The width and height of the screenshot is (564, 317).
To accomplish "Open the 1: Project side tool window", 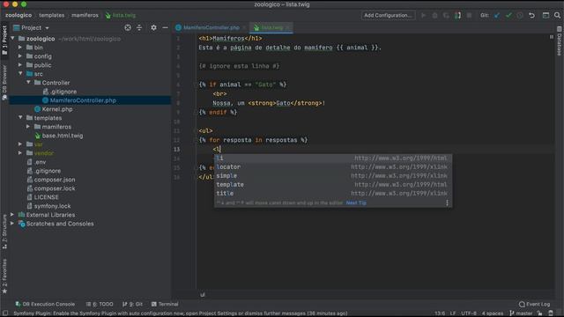I will (x=4, y=41).
